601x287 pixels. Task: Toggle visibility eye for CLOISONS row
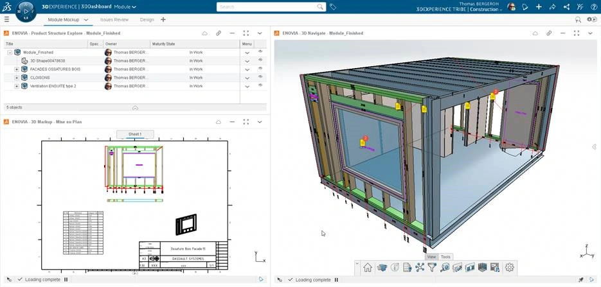pos(260,76)
